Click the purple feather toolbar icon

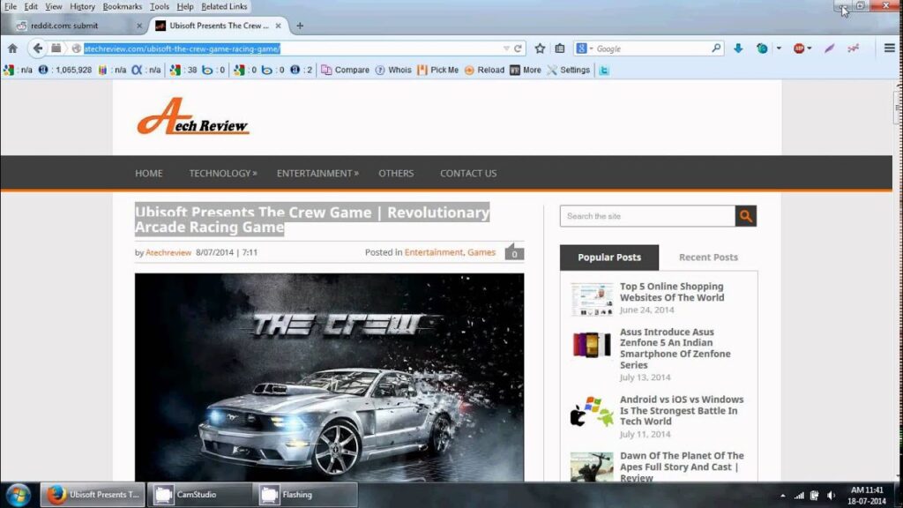coord(829,49)
